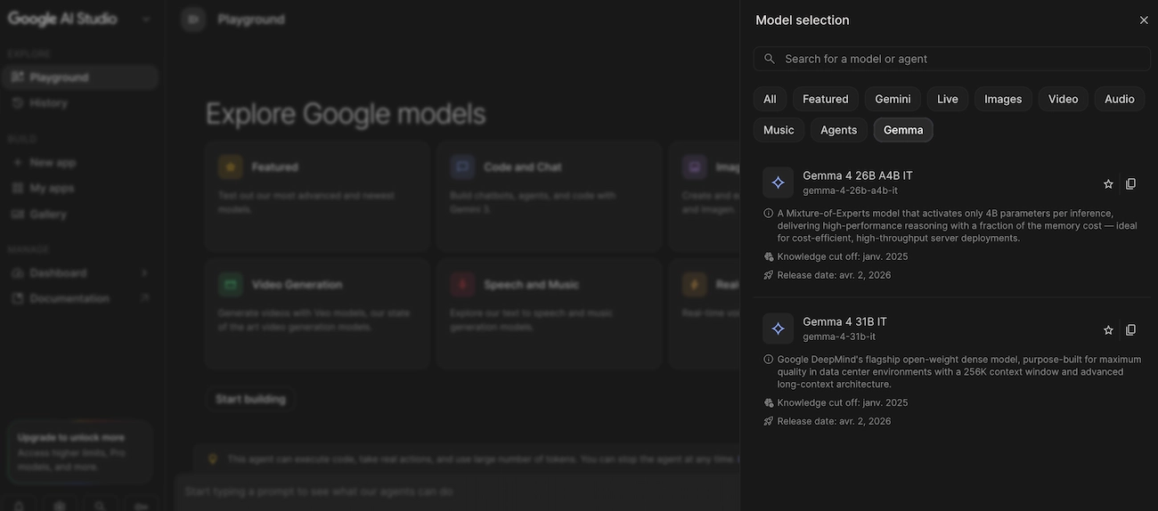
Task: Focus the model or agent search field
Action: (952, 59)
